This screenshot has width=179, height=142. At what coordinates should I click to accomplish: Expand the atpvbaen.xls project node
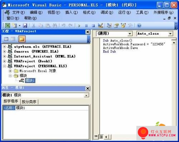(x=4, y=46)
